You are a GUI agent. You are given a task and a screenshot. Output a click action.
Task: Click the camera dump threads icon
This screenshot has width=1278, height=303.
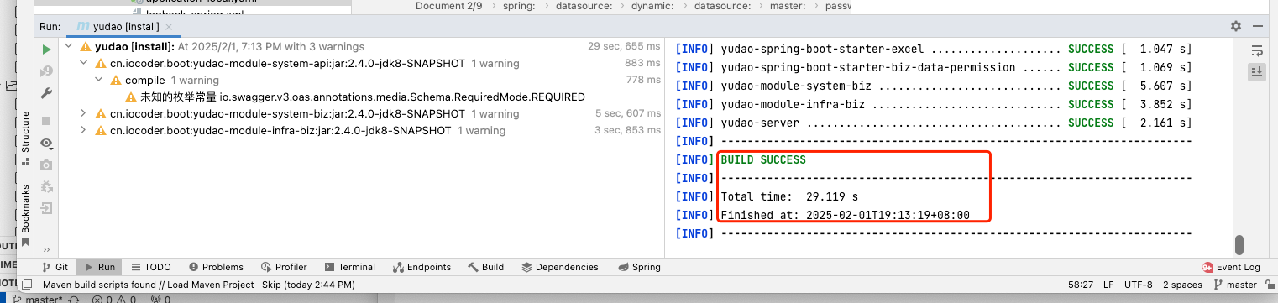(46, 165)
